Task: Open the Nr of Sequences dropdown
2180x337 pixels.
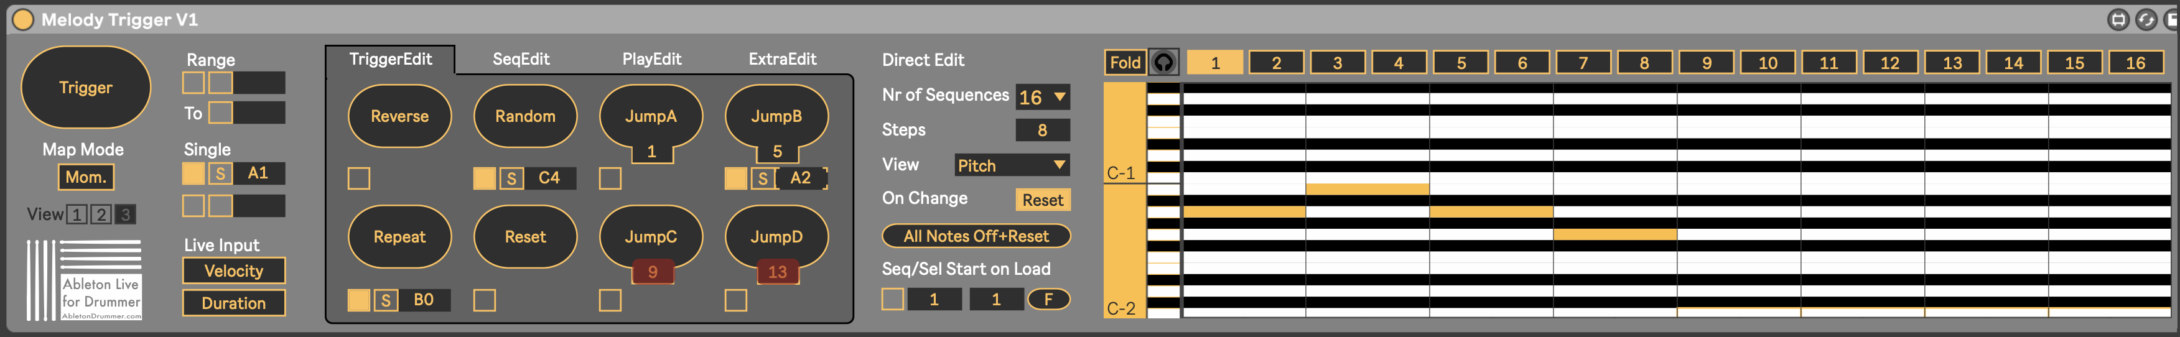Action: pos(1043,98)
